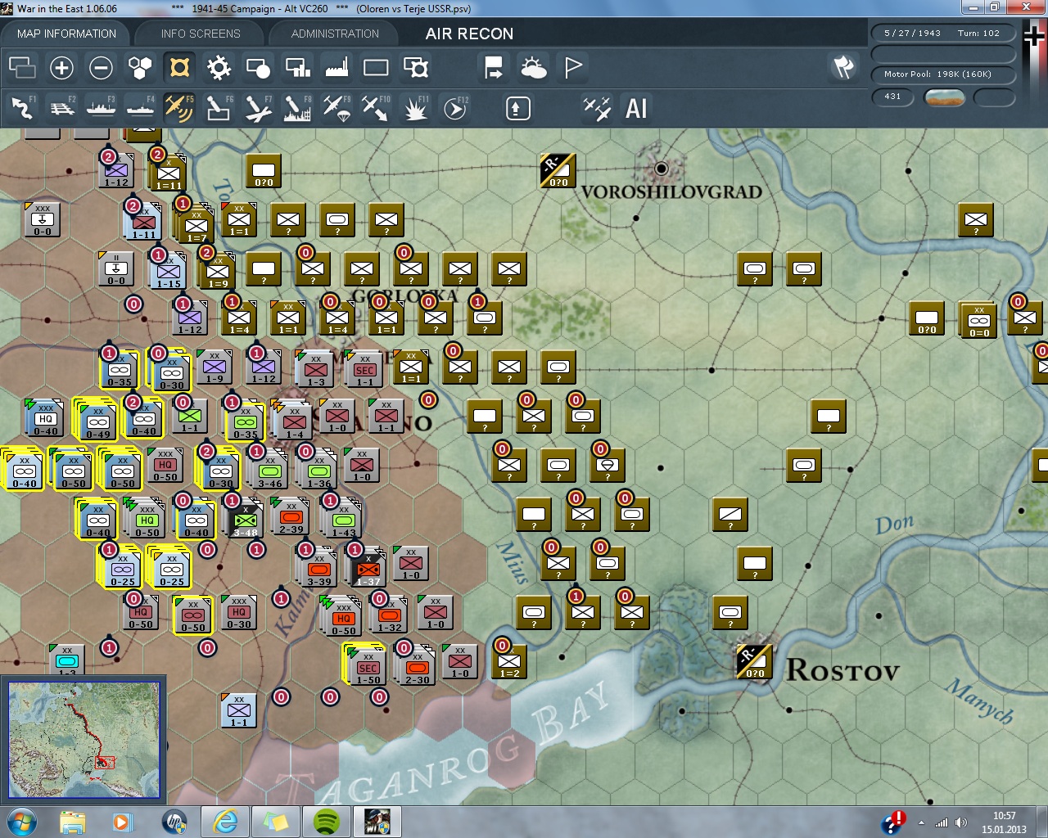Click the boxed up-arrow icon
Screen dimensions: 1048x838
(517, 108)
